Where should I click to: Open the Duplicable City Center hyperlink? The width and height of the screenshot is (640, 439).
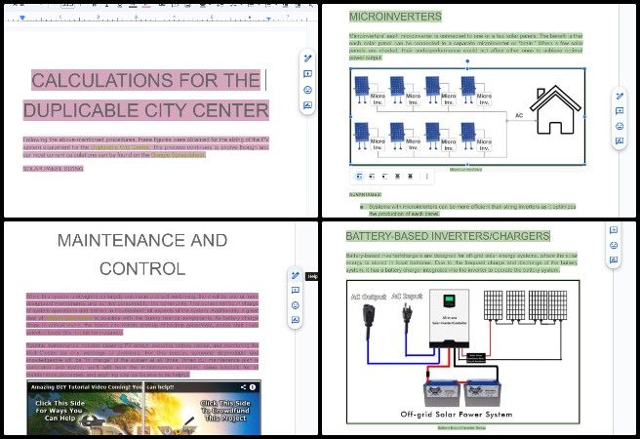tap(120, 147)
